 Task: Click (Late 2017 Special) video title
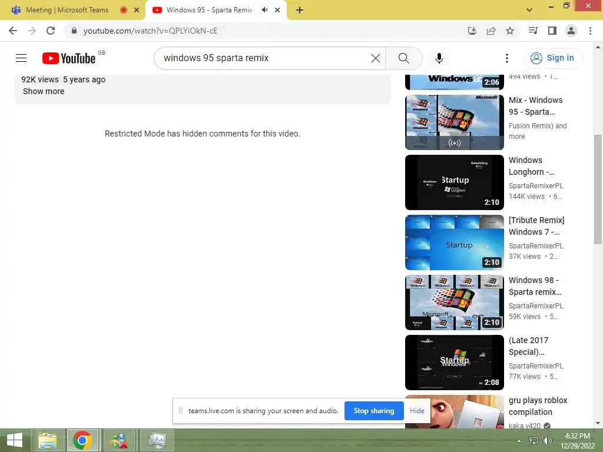tap(528, 346)
